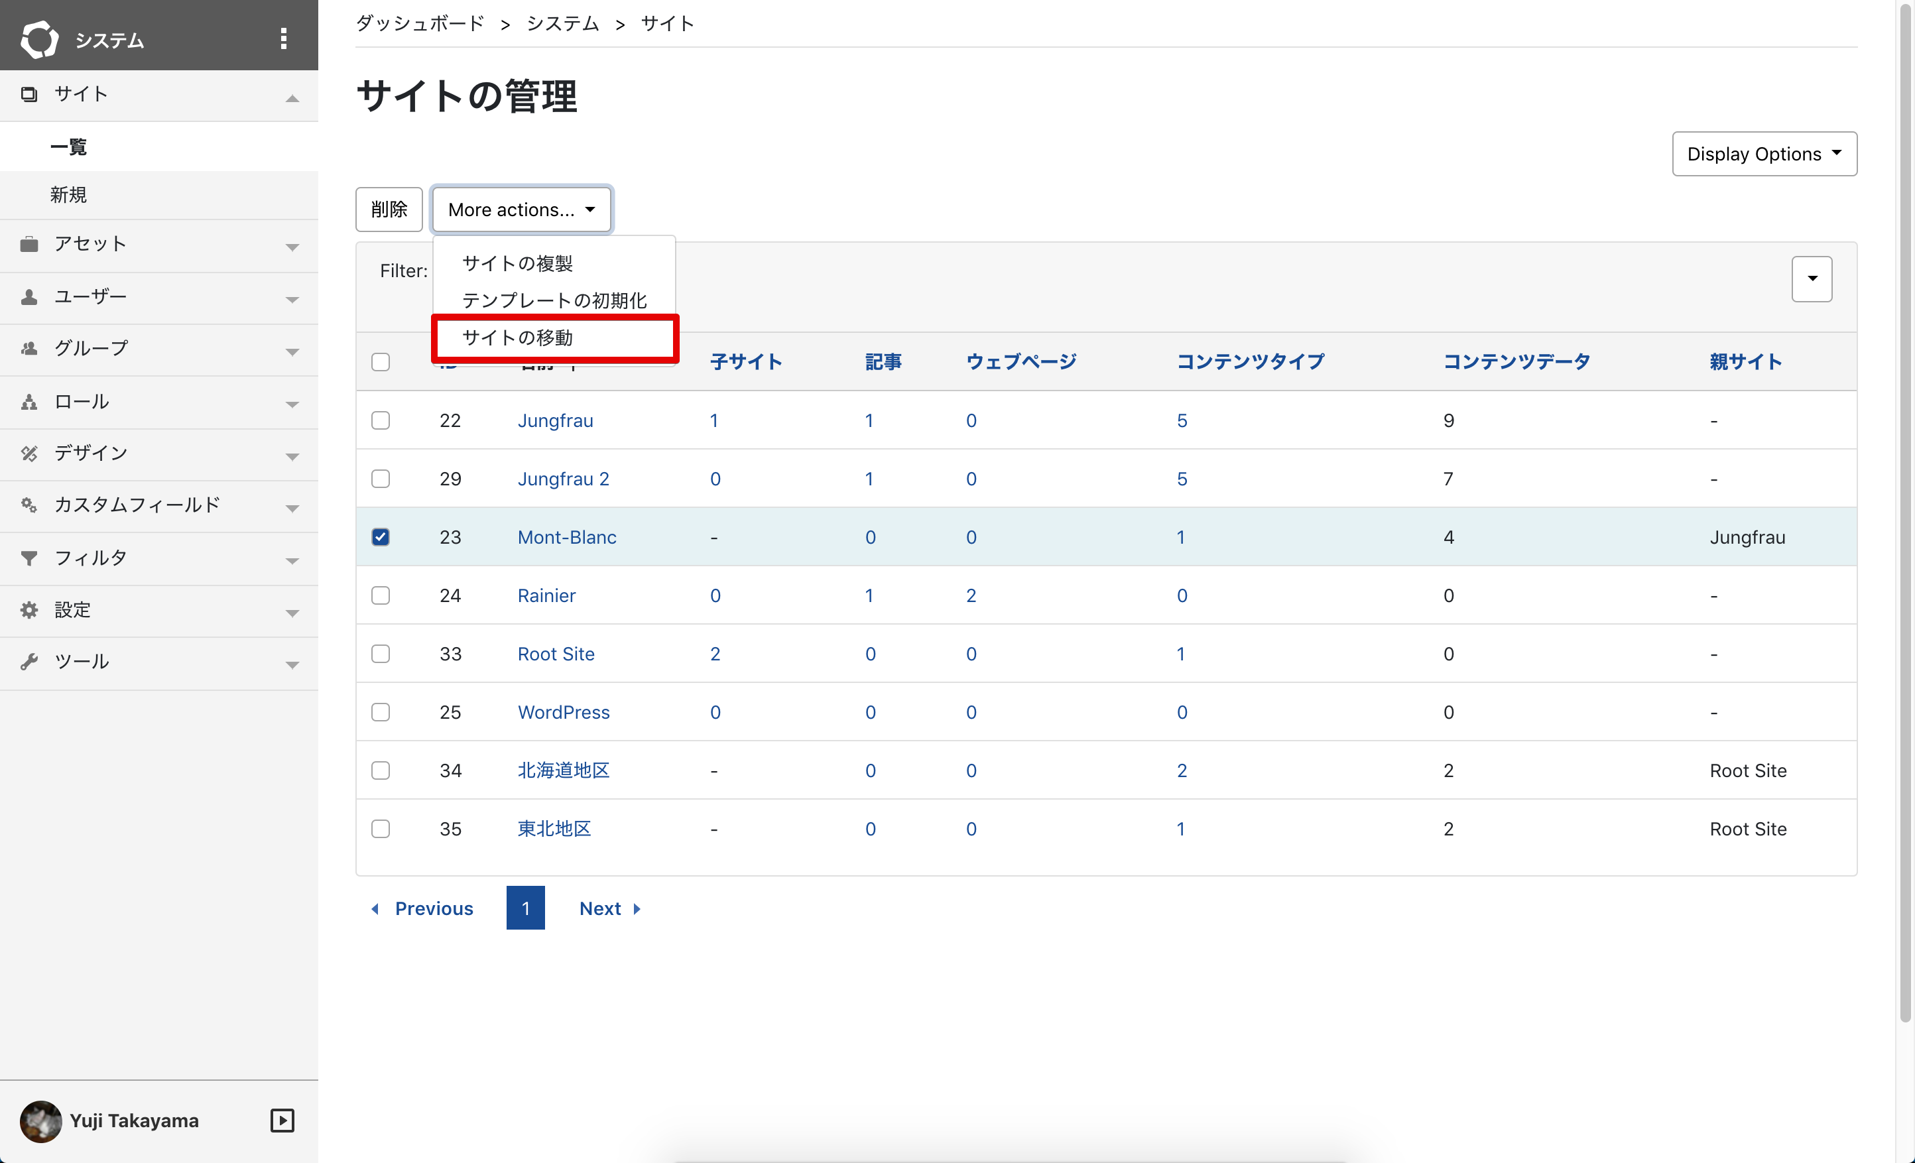
Task: Click the アセット briefcase icon
Action: pyautogui.click(x=30, y=244)
